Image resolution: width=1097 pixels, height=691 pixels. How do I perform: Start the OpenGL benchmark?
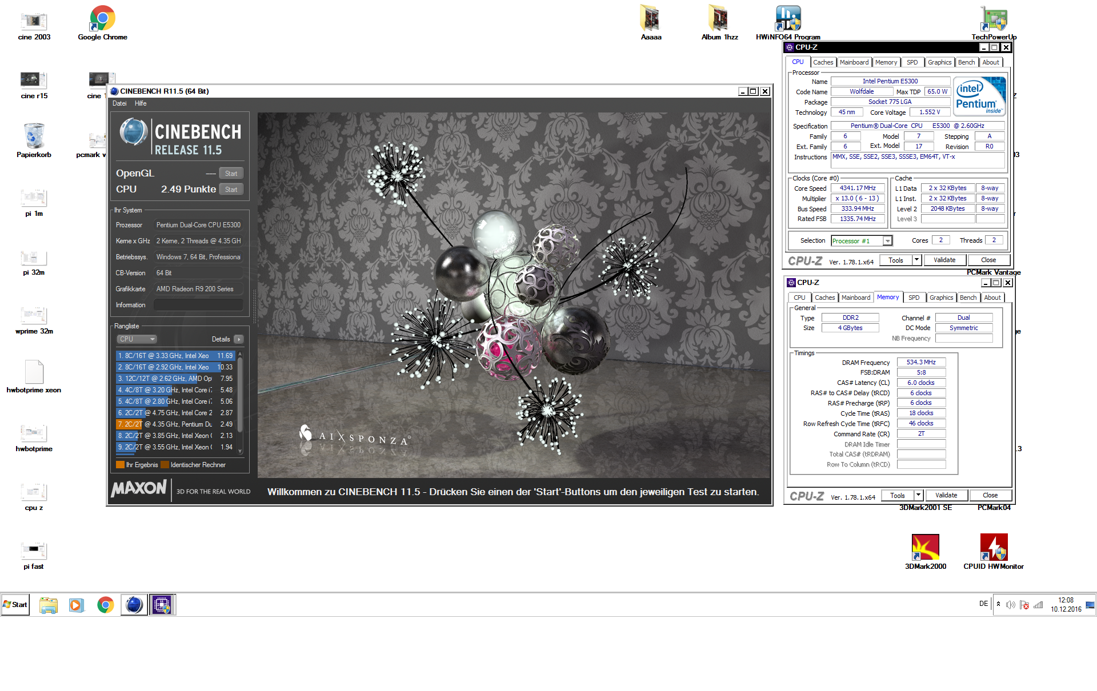tap(231, 173)
